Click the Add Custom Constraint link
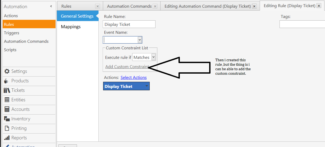 tap(127, 67)
